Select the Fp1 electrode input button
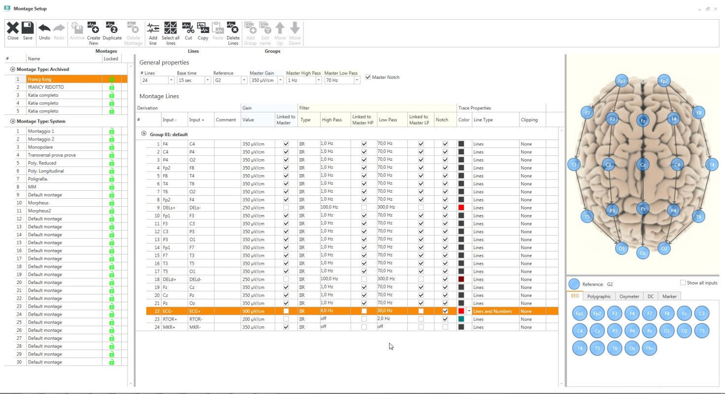The image size is (725, 394). tap(579, 313)
